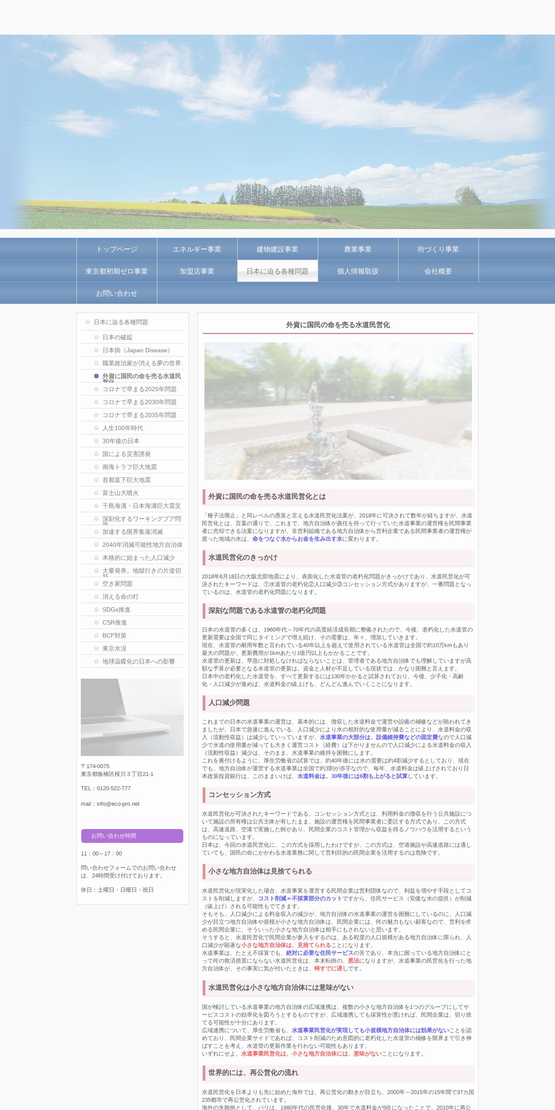Image resolution: width=555 pixels, height=1110 pixels.
Task: Open the トップページ navigation tab
Action: click(117, 249)
